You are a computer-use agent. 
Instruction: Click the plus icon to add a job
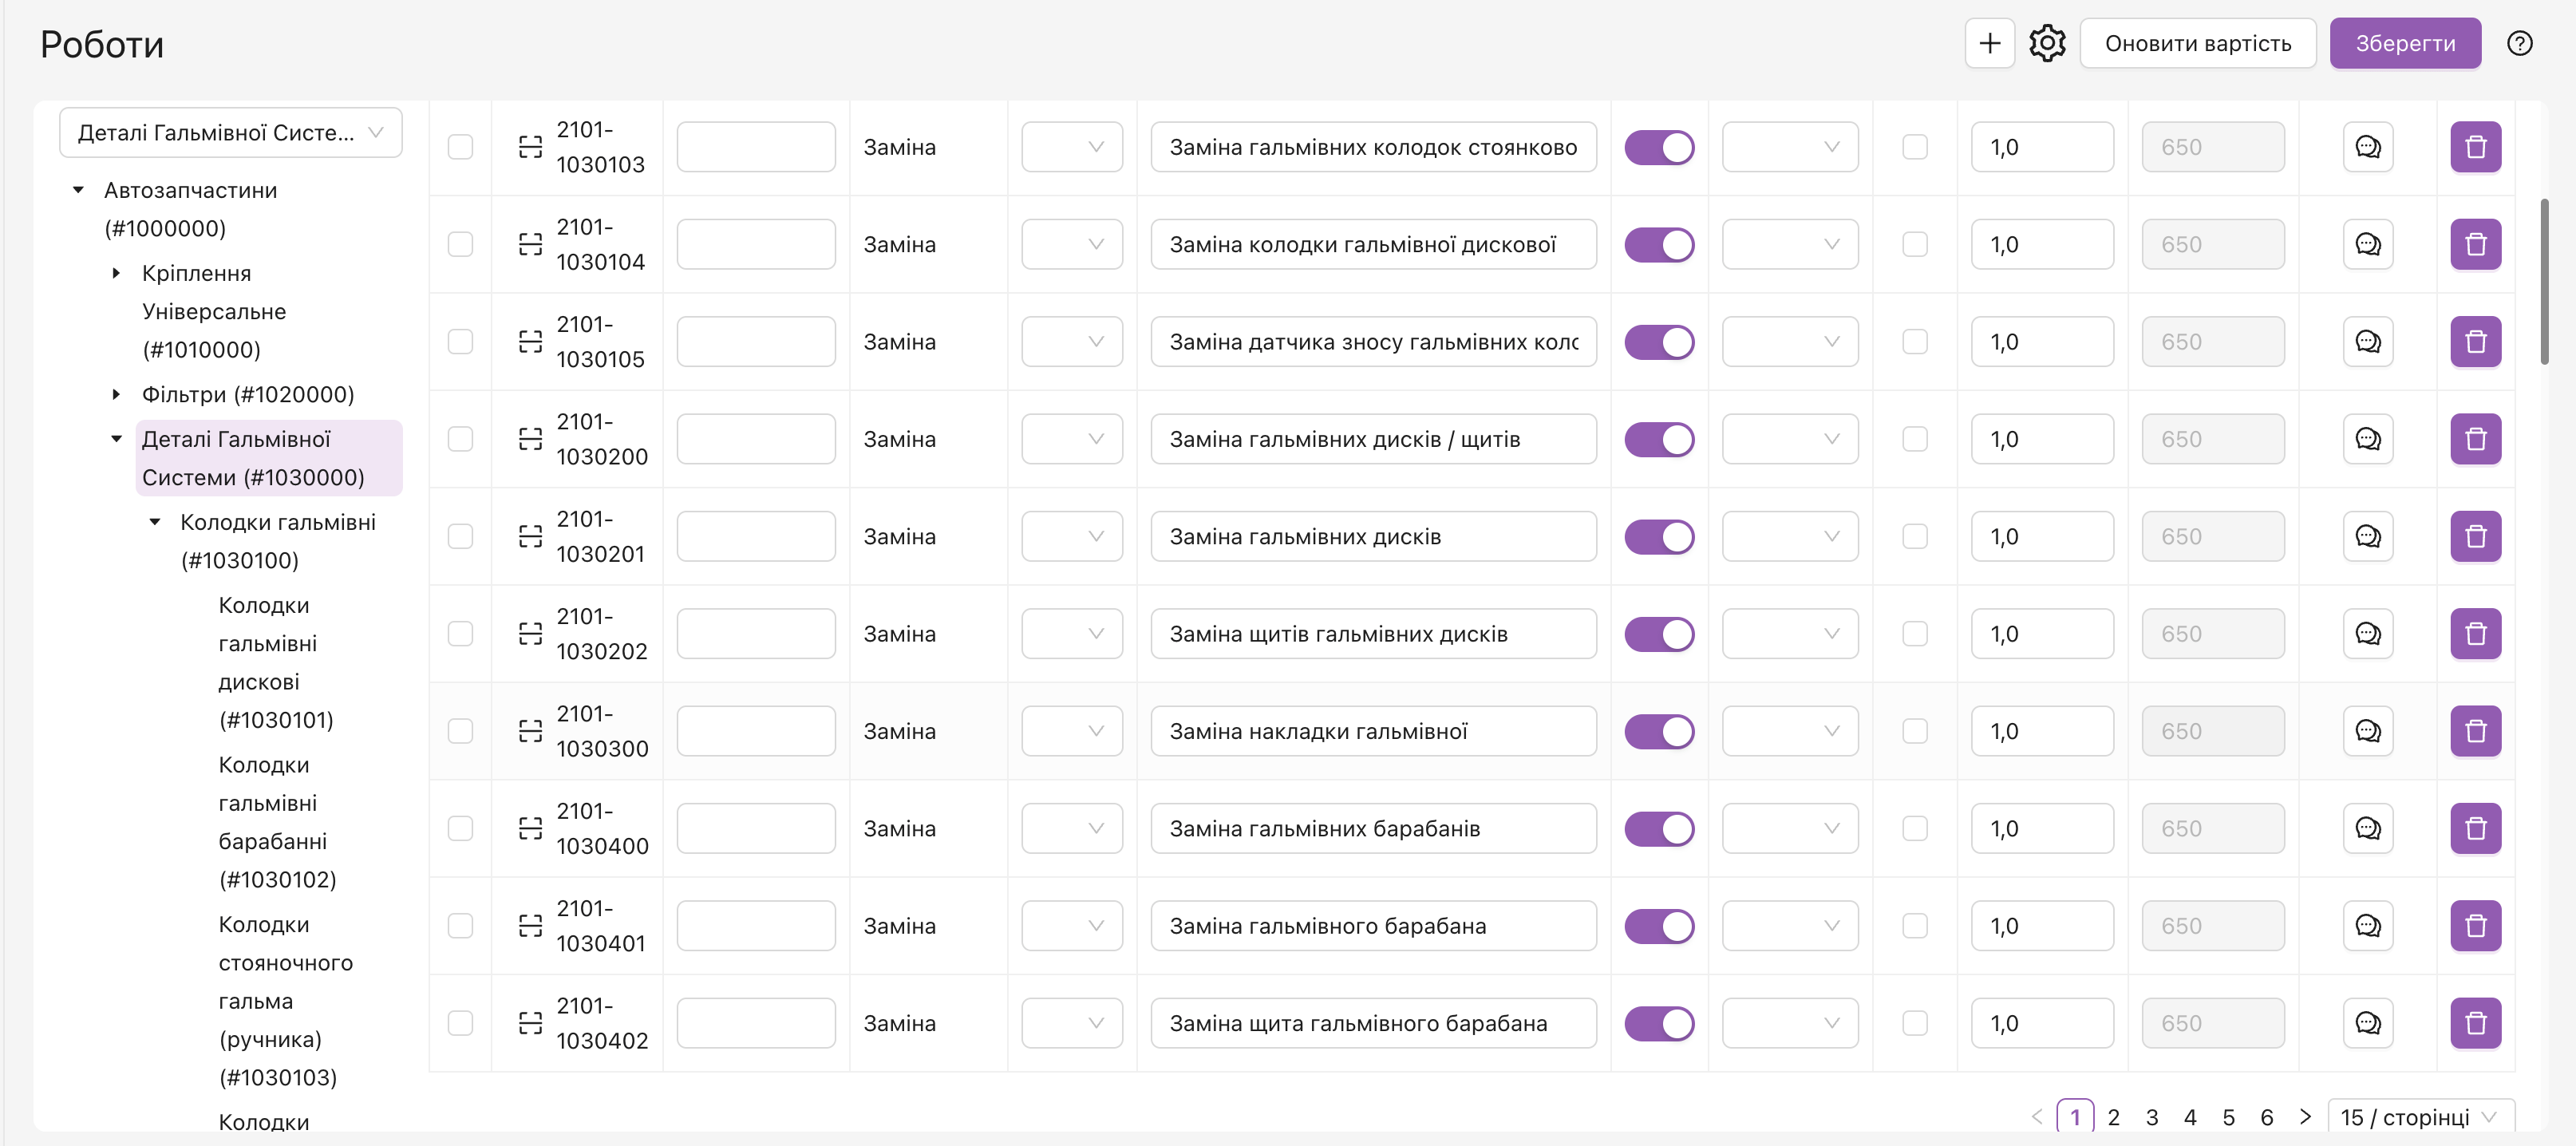[x=1989, y=43]
